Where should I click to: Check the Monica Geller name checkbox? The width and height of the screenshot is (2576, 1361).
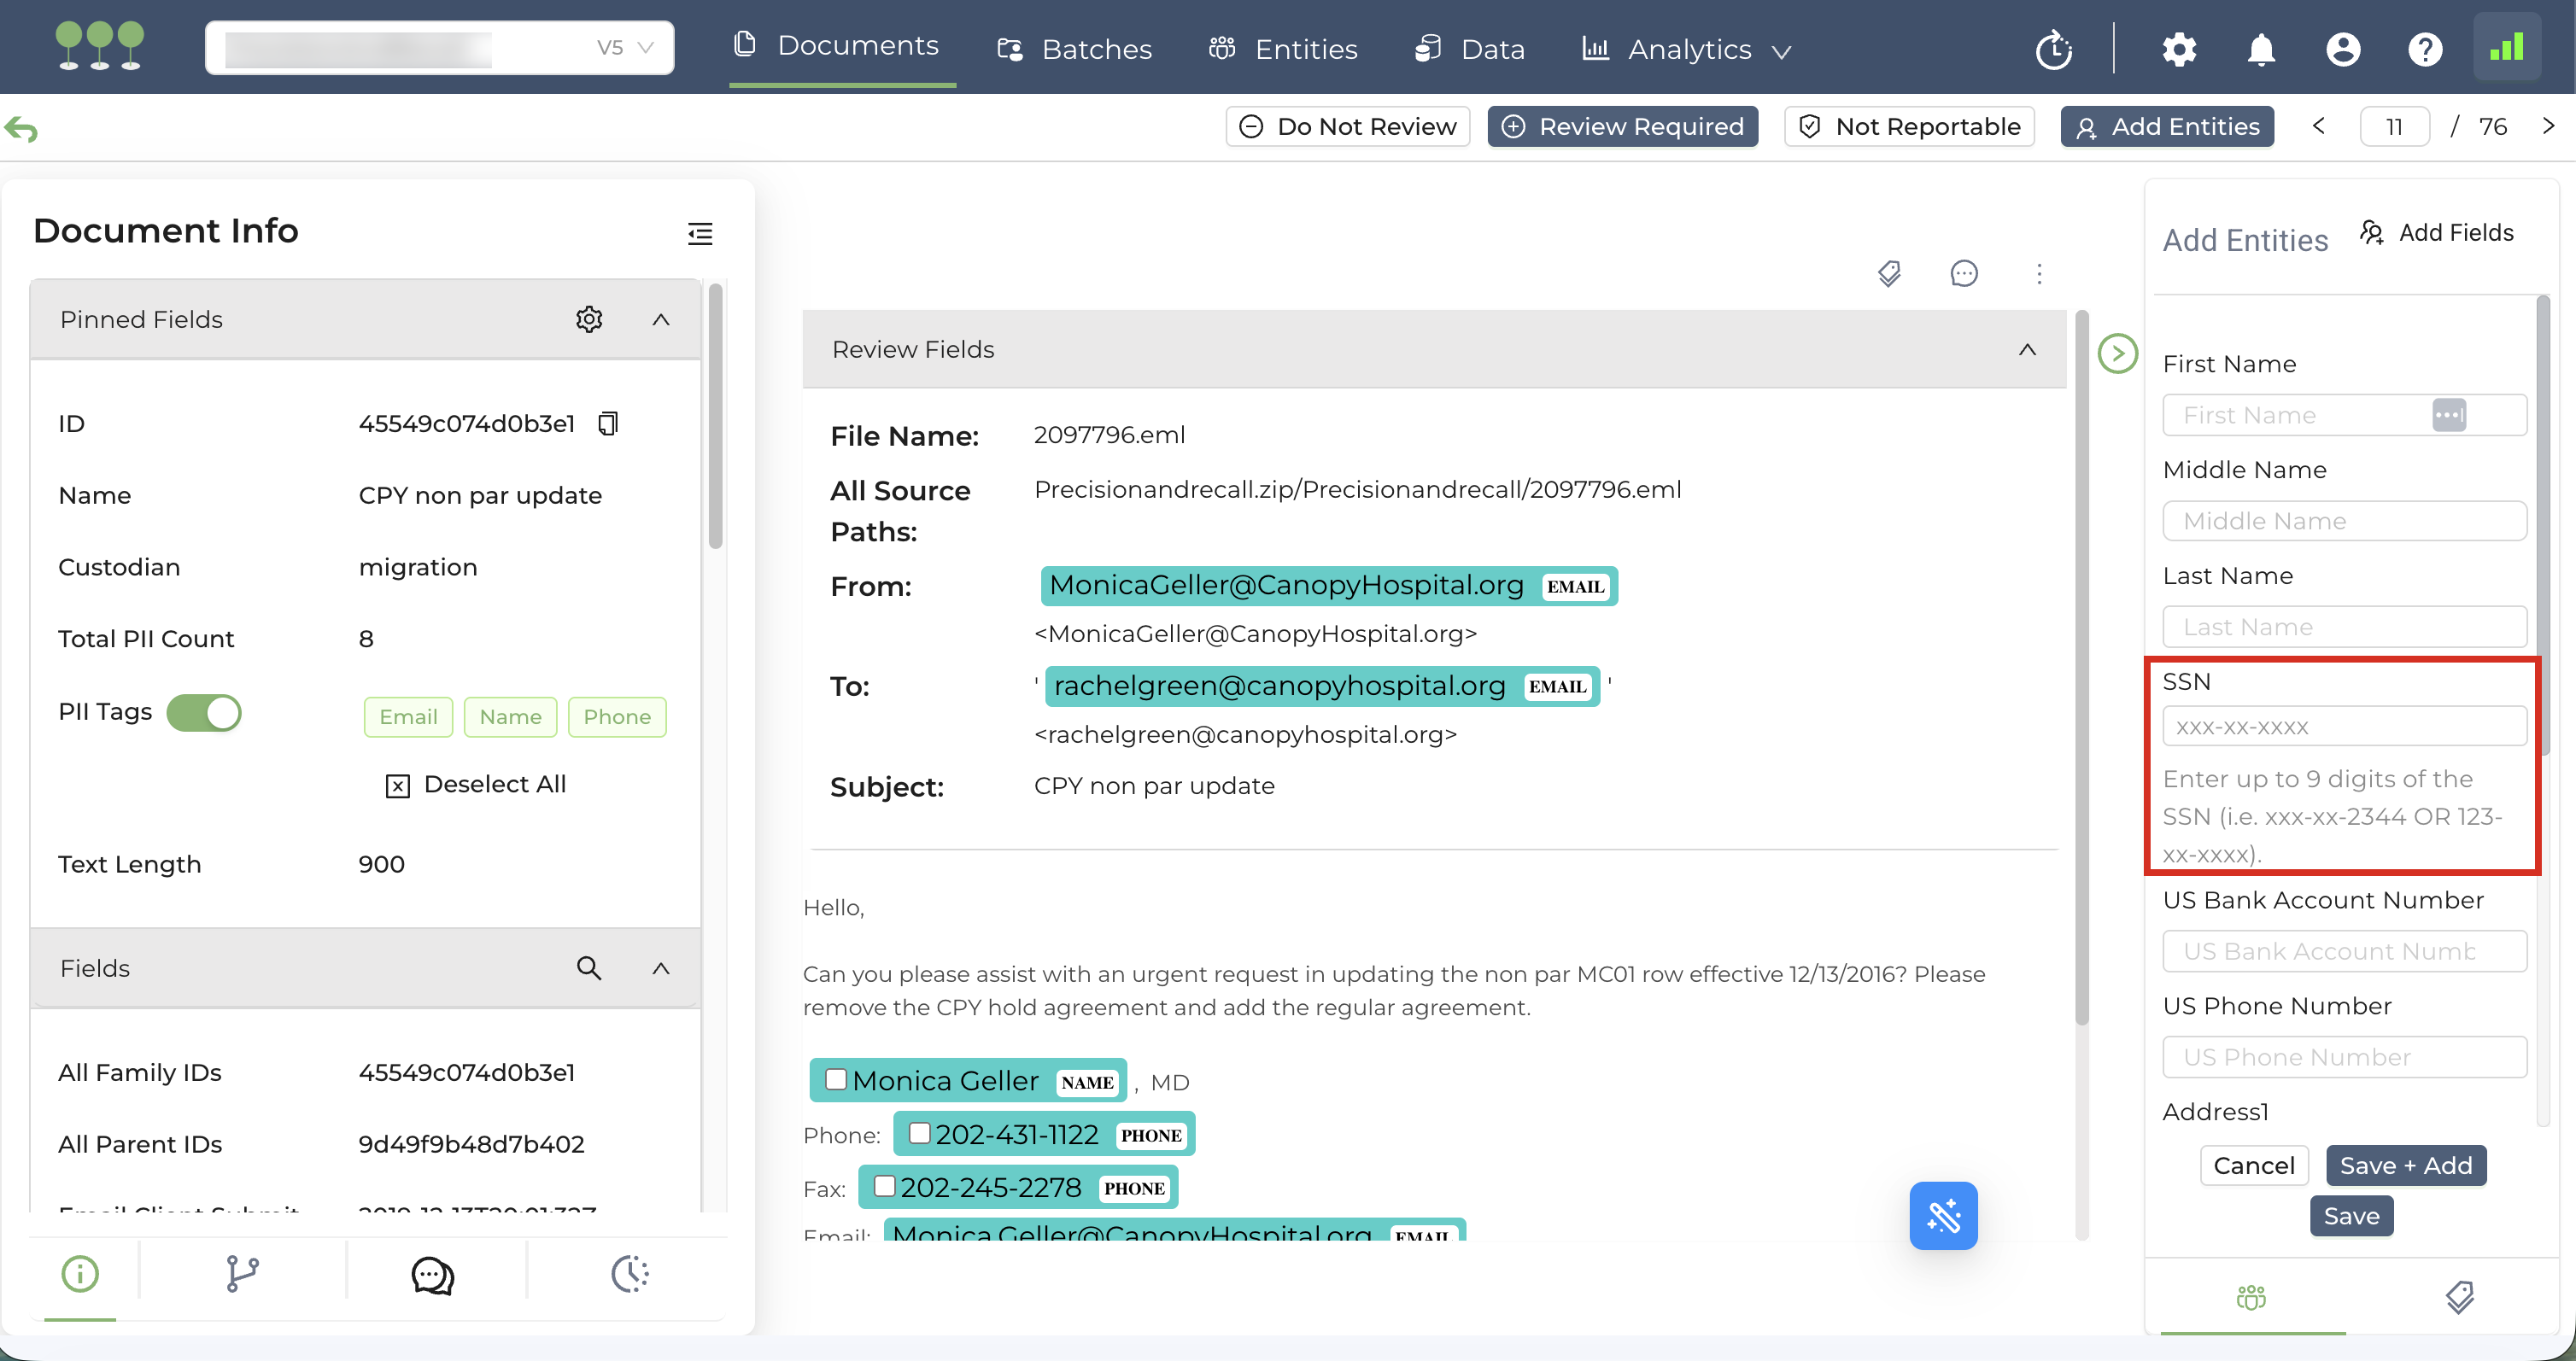point(836,1079)
